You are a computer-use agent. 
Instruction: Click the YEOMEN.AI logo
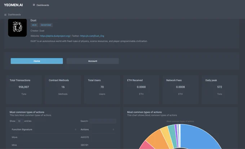(13, 5)
